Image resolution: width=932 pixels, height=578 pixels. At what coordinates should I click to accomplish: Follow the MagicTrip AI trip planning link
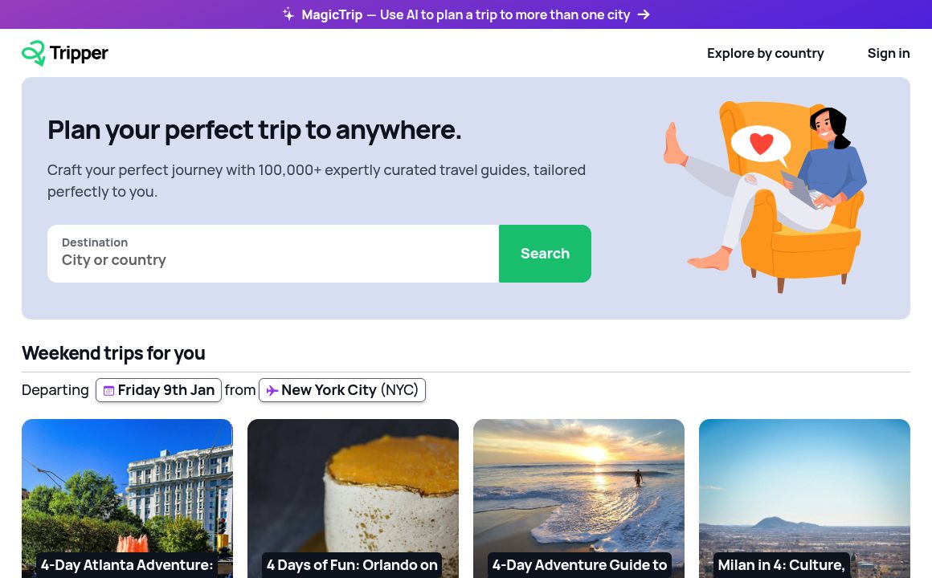coord(465,14)
